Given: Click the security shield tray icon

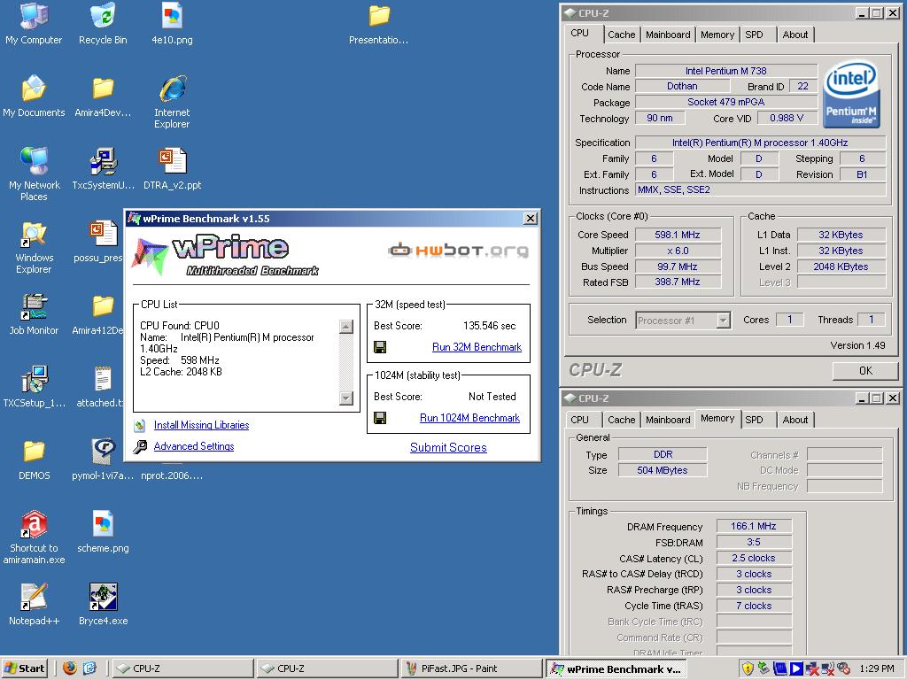Looking at the screenshot, I should coord(748,668).
